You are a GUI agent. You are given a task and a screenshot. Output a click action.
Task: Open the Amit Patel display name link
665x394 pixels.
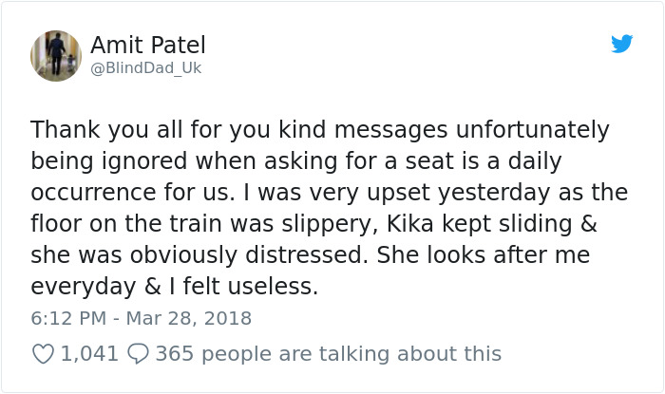(x=147, y=45)
